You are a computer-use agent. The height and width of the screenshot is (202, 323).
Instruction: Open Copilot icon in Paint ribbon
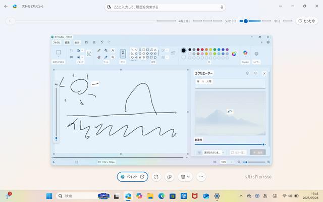pyautogui.click(x=245, y=54)
